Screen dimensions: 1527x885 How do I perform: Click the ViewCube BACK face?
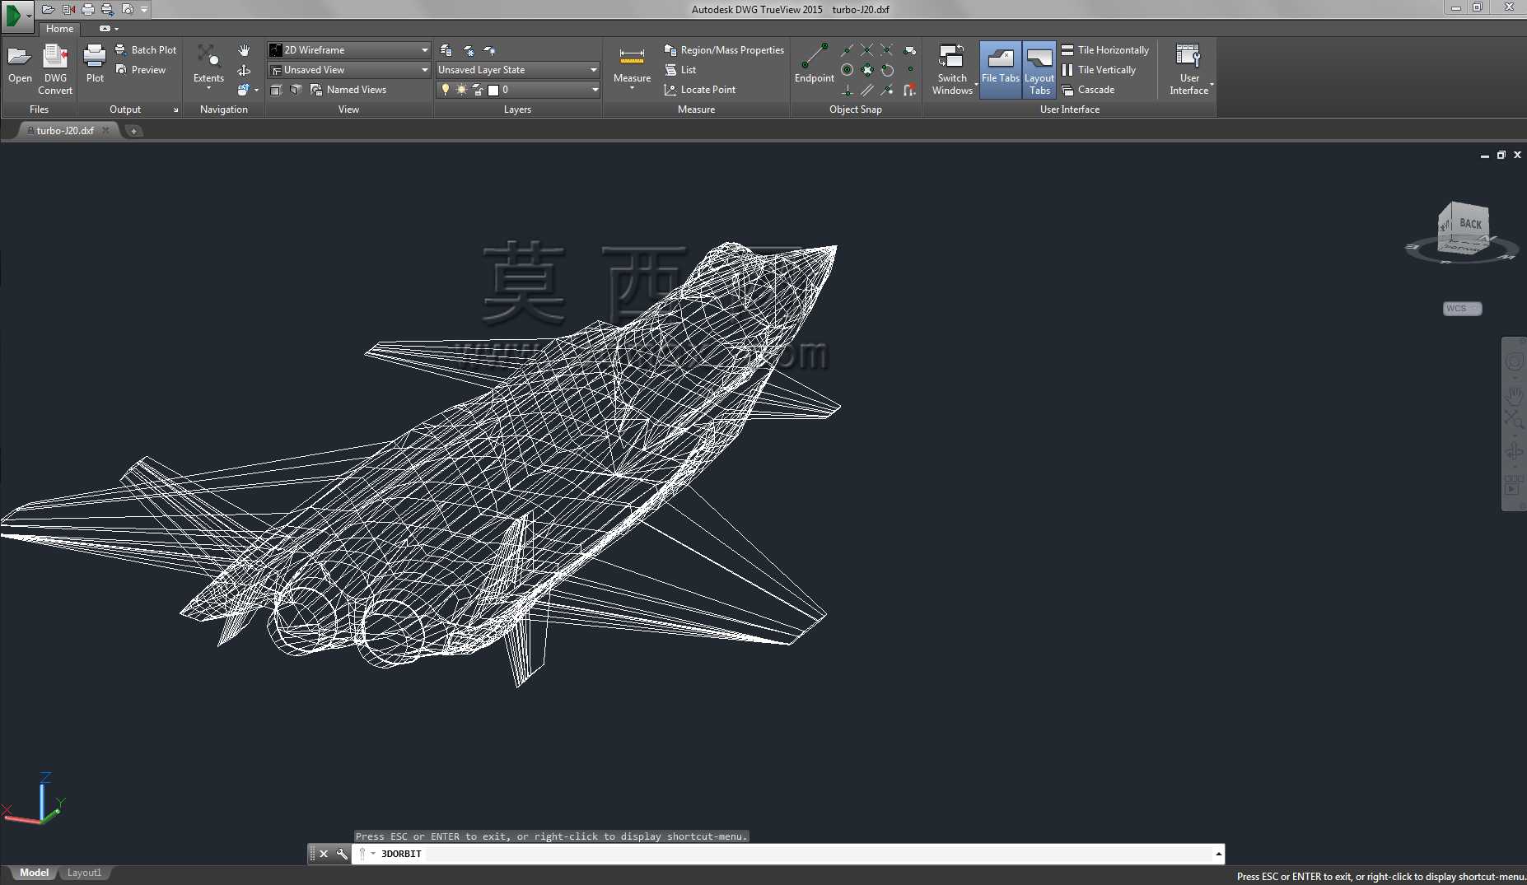click(1469, 224)
